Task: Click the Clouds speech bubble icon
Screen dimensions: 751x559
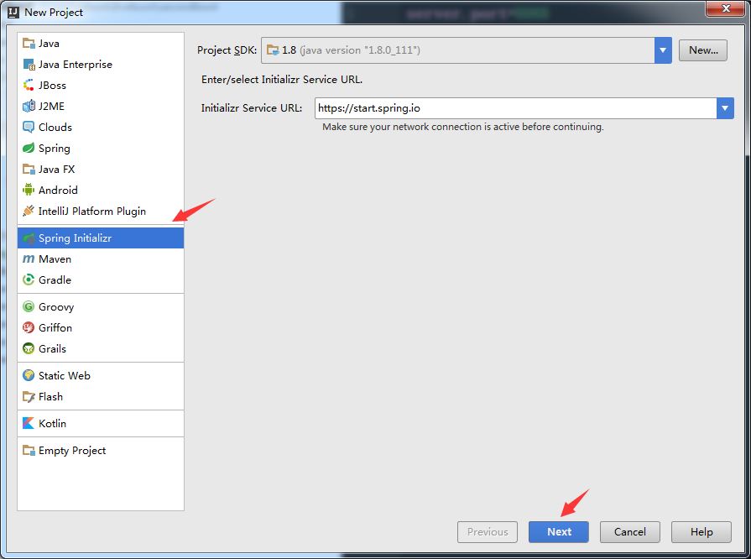Action: pyautogui.click(x=29, y=128)
